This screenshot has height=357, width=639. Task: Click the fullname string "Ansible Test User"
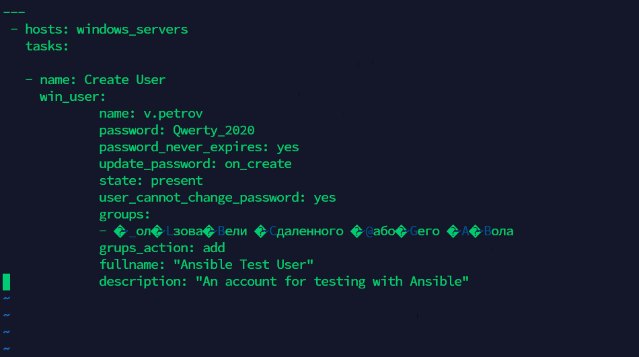[243, 264]
